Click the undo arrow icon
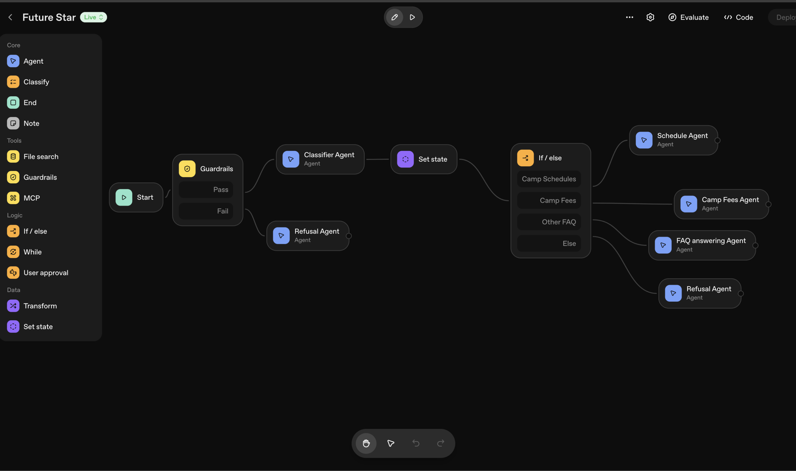 tap(416, 443)
